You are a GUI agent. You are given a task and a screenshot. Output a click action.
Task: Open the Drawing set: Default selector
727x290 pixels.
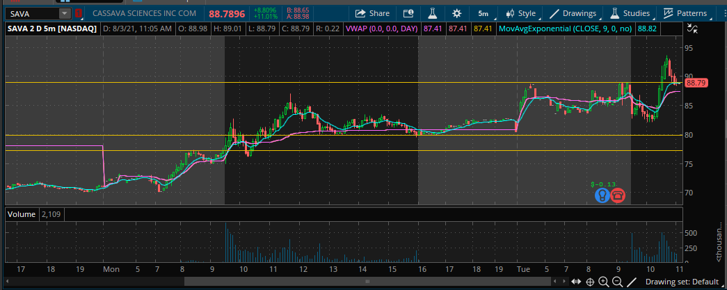(x=682, y=282)
